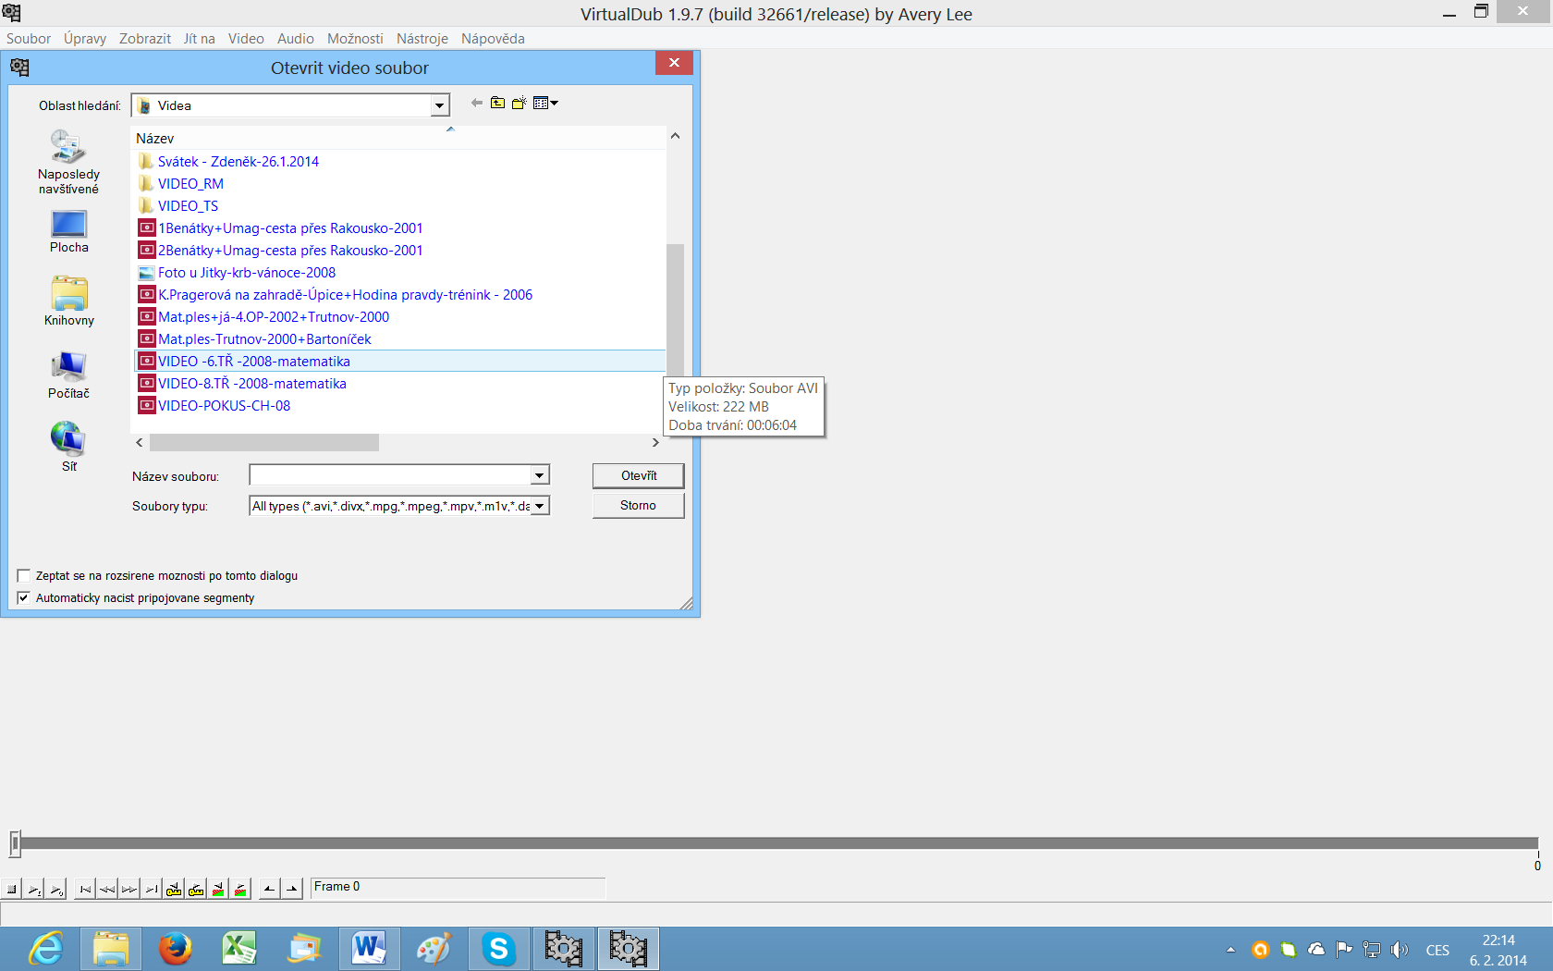Create a new folder in Videa
Image resolution: width=1553 pixels, height=971 pixels.
pos(519,103)
